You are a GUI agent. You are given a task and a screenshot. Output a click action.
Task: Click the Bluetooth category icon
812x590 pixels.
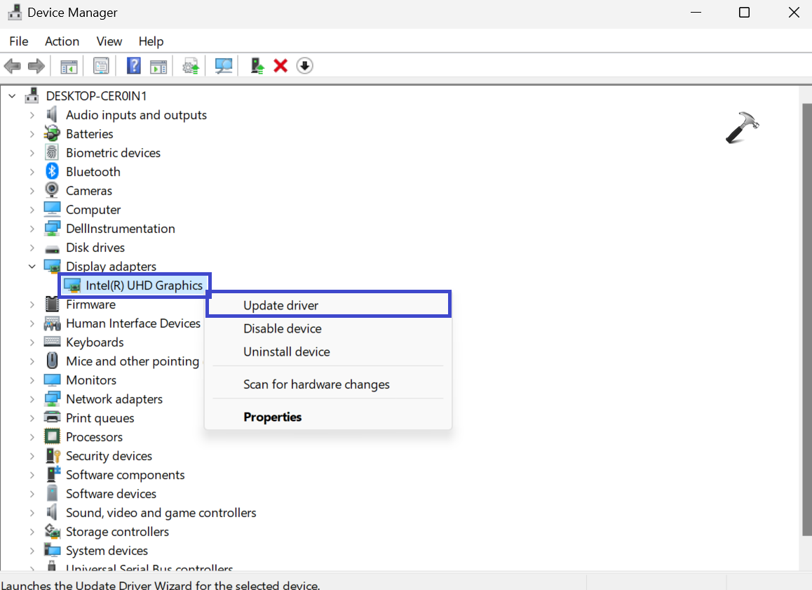click(52, 172)
